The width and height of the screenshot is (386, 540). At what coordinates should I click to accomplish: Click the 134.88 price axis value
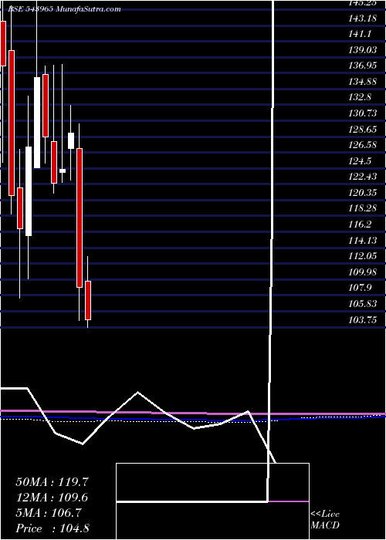[x=363, y=82]
